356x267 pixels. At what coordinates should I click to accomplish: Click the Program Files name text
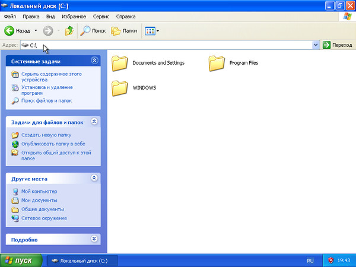pyautogui.click(x=244, y=63)
